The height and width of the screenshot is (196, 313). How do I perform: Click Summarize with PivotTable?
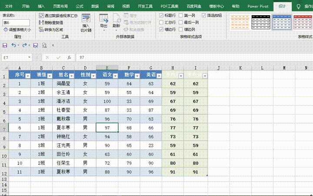(x=58, y=16)
